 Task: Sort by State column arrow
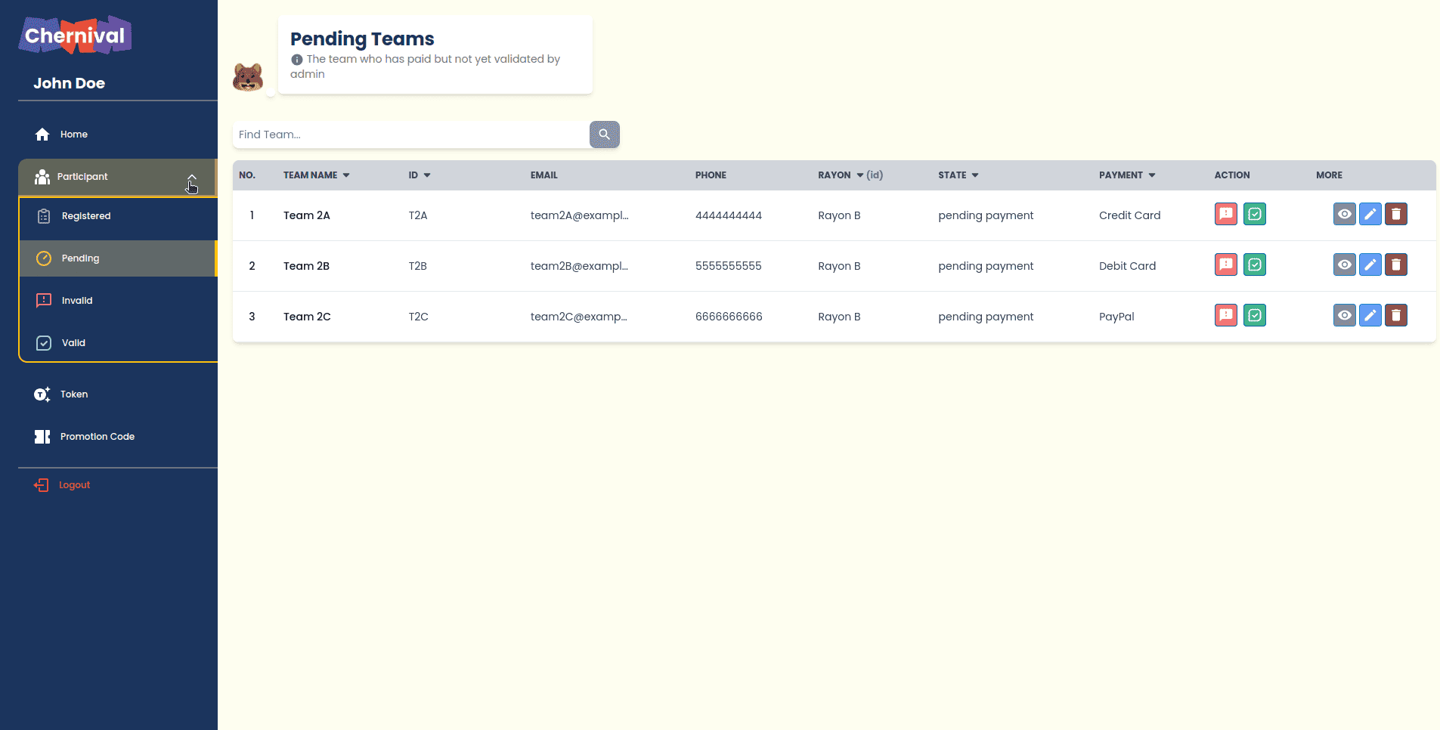pos(975,175)
